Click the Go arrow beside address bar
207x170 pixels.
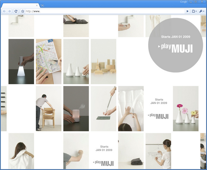(x=187, y=11)
